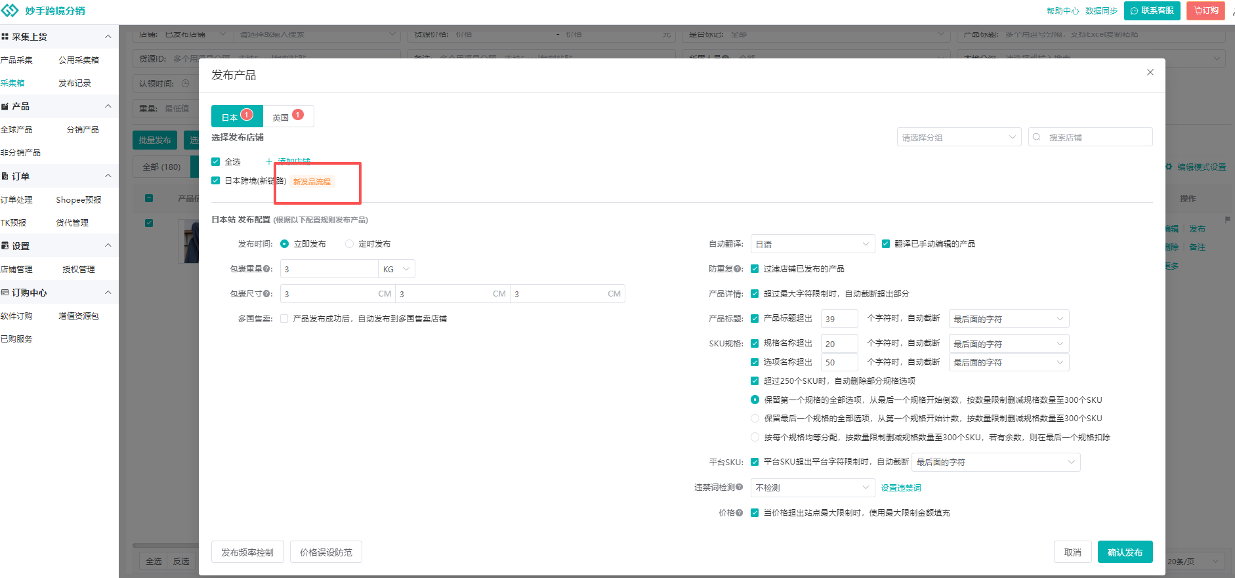
Task: Click the 包裹重量 value input
Action: coord(329,269)
